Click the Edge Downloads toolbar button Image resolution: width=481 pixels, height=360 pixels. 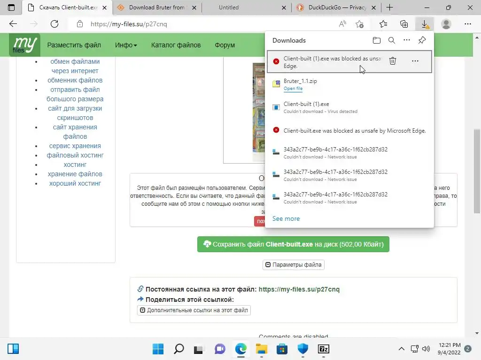(x=425, y=24)
